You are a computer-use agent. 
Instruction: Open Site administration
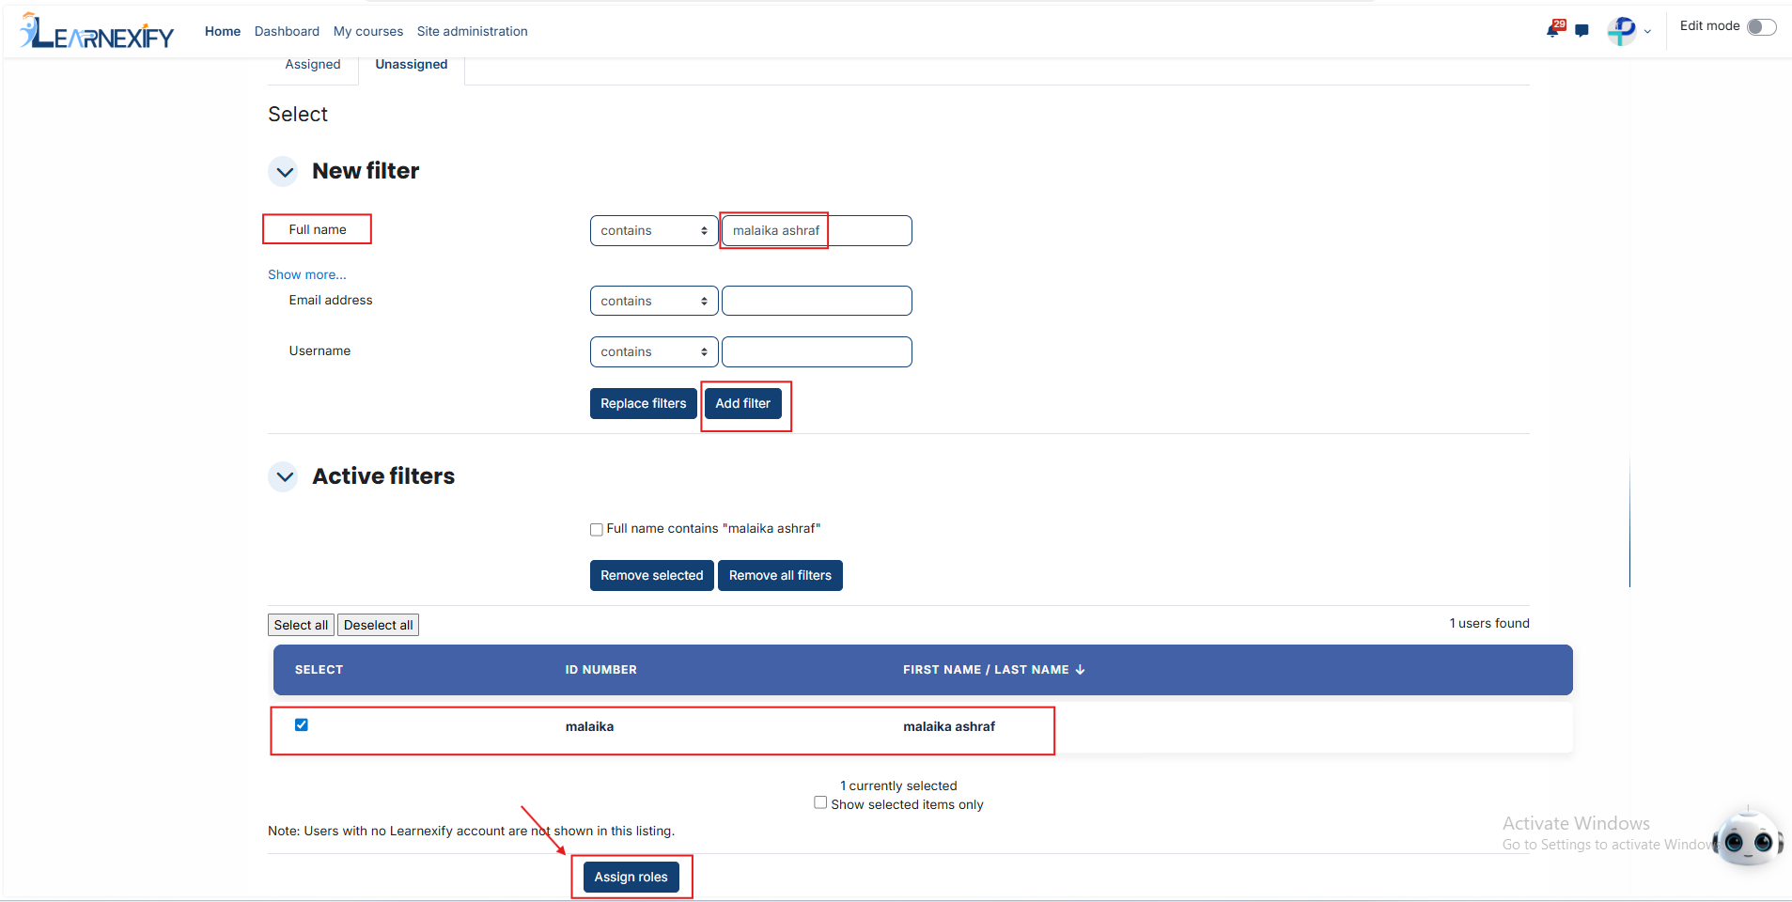click(473, 31)
